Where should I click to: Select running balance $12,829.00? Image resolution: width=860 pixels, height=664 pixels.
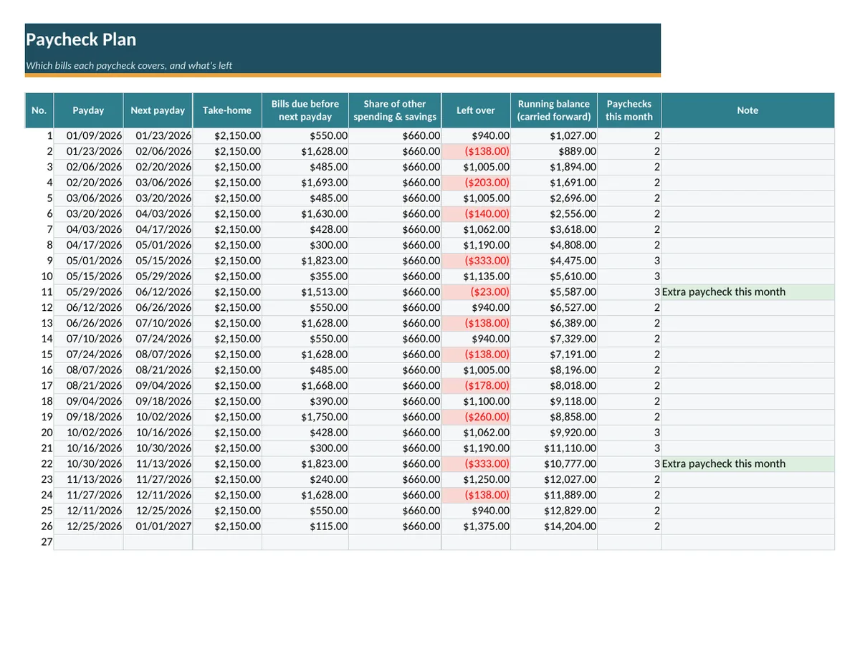click(554, 511)
